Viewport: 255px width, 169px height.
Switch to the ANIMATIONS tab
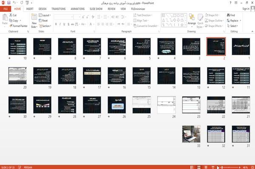pyautogui.click(x=78, y=9)
